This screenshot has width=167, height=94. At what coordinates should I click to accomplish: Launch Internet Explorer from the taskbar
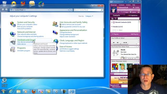[x=11, y=92]
